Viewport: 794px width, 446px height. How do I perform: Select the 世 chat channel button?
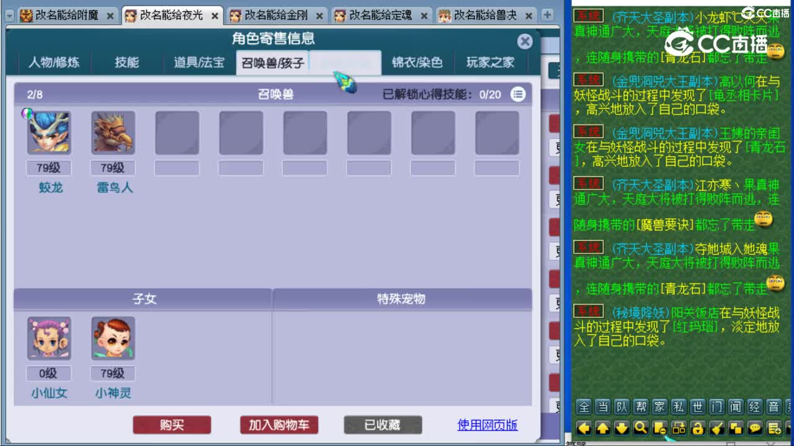(698, 407)
